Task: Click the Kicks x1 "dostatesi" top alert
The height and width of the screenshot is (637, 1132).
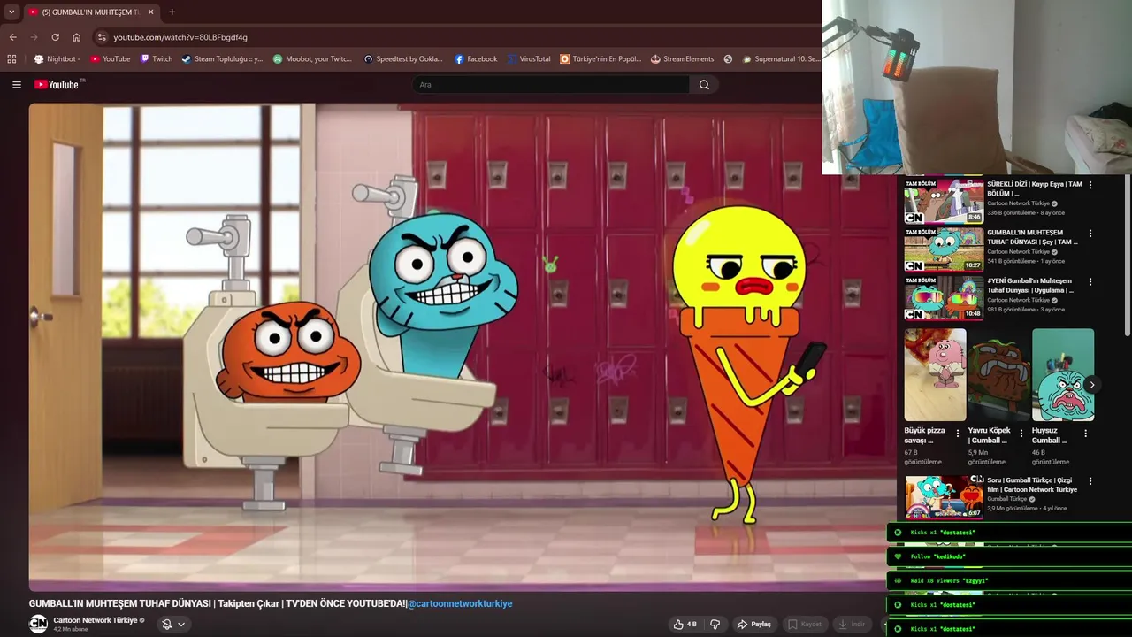Action: [1009, 533]
